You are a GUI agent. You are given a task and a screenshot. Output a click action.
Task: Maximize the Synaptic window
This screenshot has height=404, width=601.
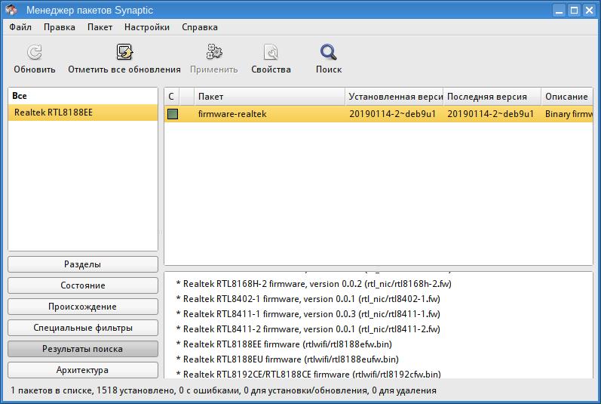pos(574,10)
